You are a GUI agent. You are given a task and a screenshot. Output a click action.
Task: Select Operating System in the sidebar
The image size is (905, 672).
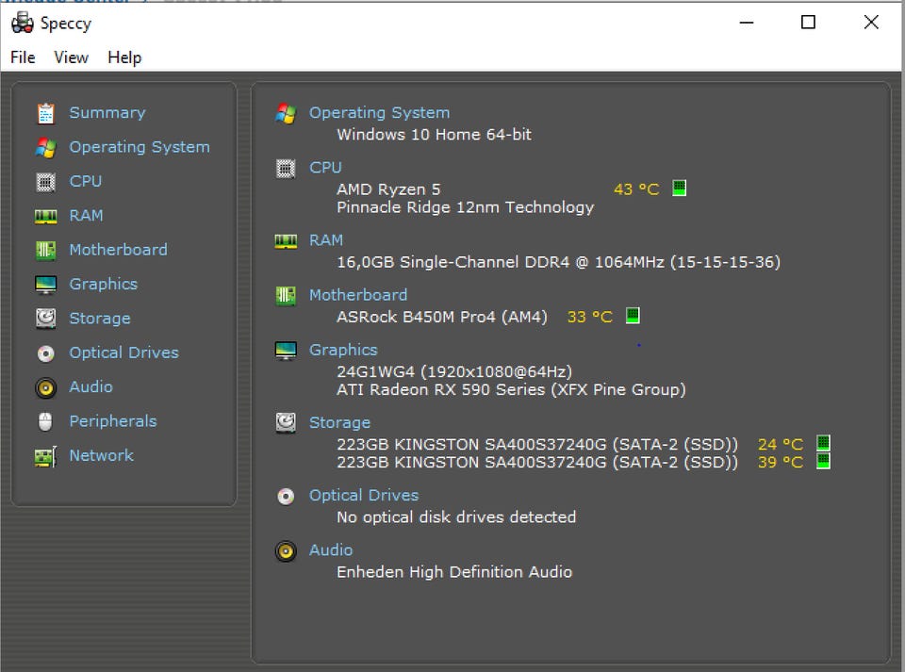(140, 147)
